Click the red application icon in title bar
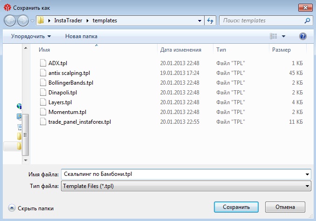Image resolution: width=316 pixels, height=221 pixels. click(x=7, y=7)
